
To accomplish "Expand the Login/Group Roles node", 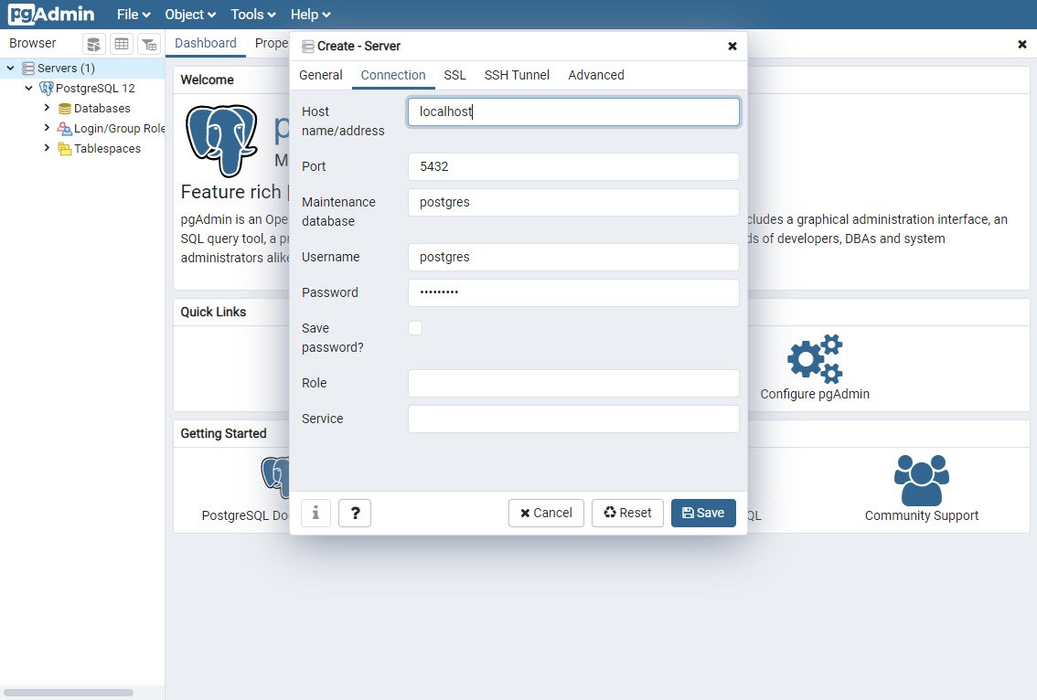I will 47,128.
